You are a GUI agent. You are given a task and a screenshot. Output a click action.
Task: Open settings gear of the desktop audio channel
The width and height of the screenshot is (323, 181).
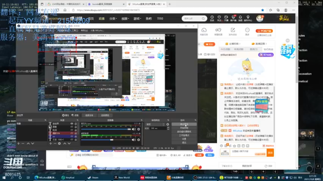point(138,140)
